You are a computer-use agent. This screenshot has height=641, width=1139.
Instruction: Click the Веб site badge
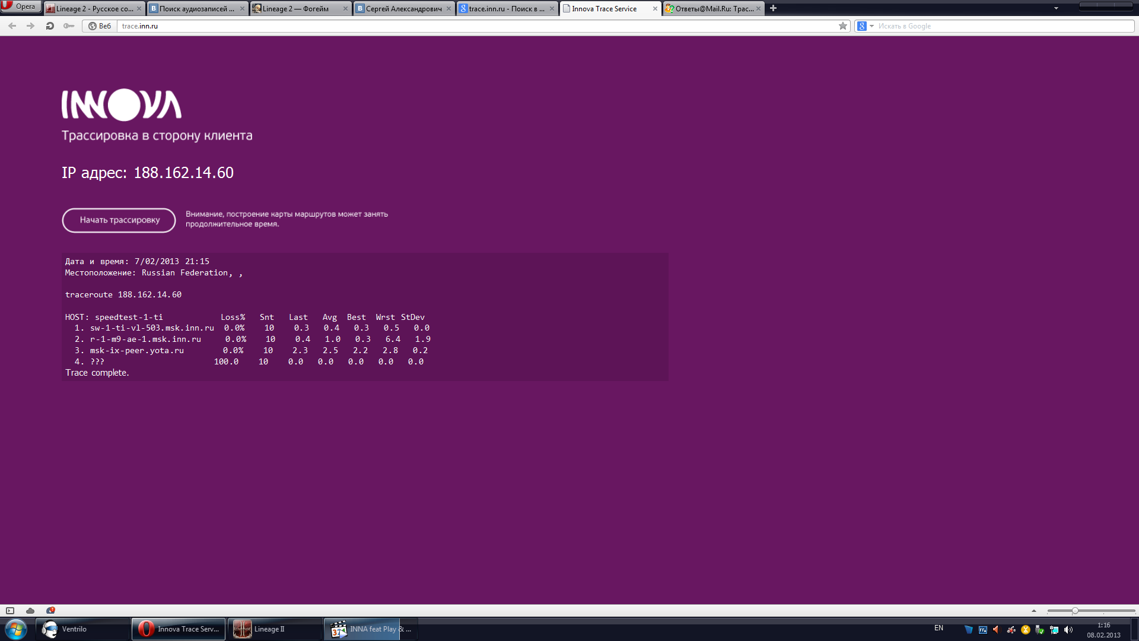tap(100, 26)
